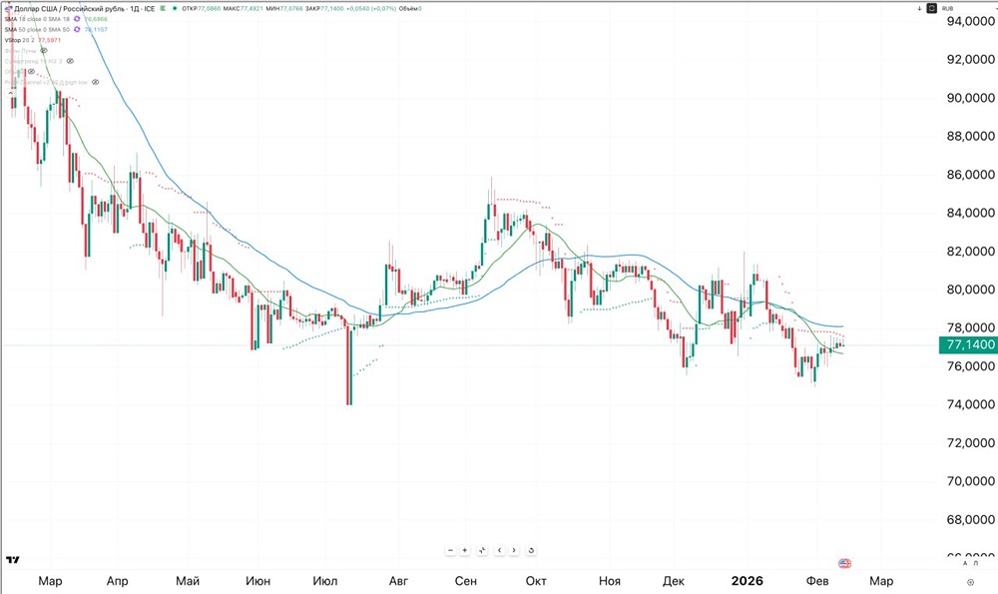Click the 68,0000 label on the price scale
998x594 pixels.
click(x=971, y=519)
